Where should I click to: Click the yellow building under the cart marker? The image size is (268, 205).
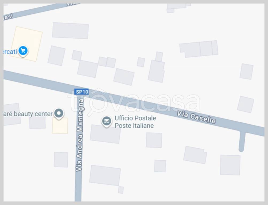[x=26, y=44]
